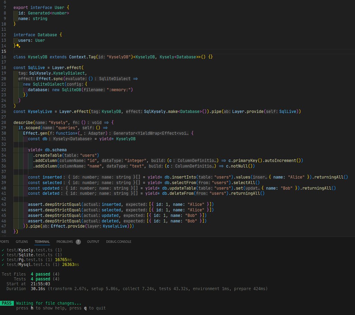355x315 pixels.
Task: Click 'interface Database' declaration
Action: tap(35, 35)
